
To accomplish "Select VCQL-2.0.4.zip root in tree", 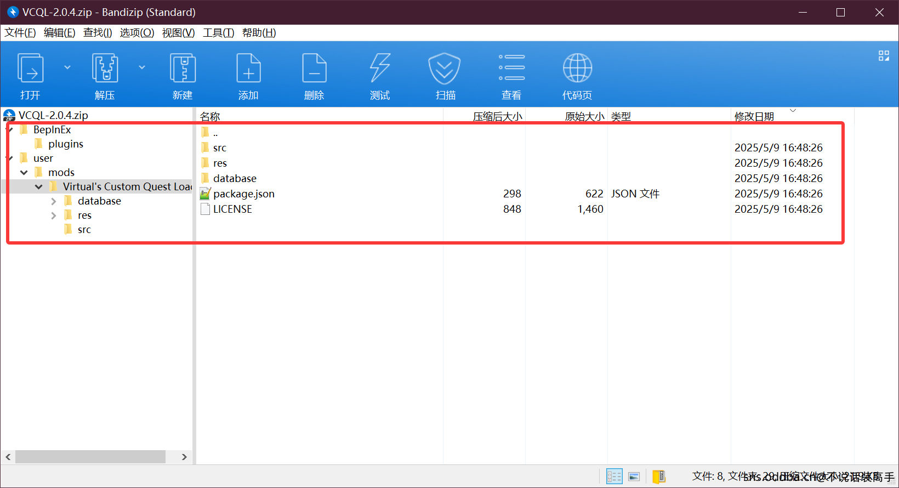I will 53,115.
